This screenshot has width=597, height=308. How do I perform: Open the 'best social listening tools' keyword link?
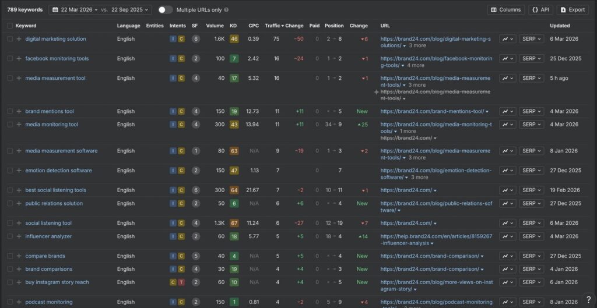click(x=55, y=190)
